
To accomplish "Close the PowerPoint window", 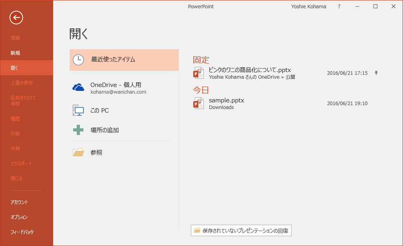I will tap(394, 6).
